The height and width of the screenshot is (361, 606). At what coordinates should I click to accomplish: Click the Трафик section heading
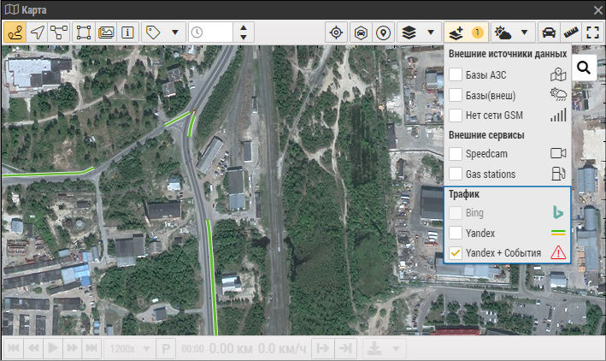point(464,194)
